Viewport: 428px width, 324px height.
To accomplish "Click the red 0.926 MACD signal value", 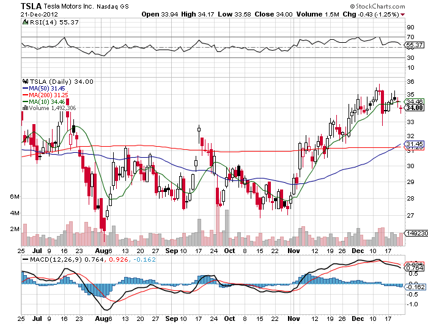I will pyautogui.click(x=119, y=259).
